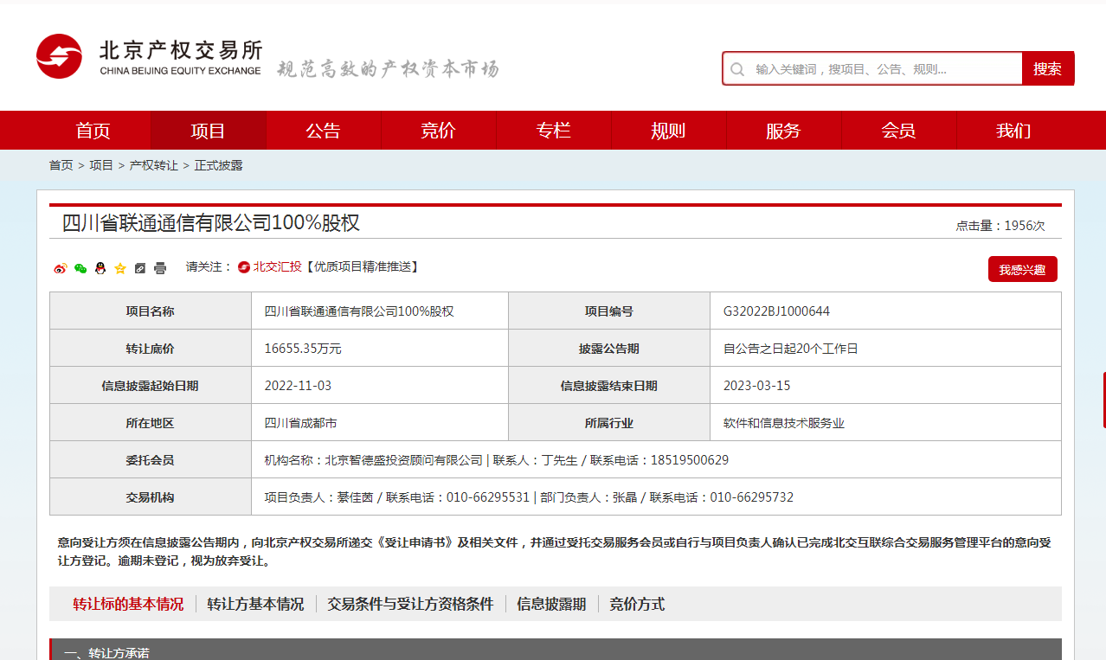
Task: Click the 搜索 button
Action: tap(1048, 69)
